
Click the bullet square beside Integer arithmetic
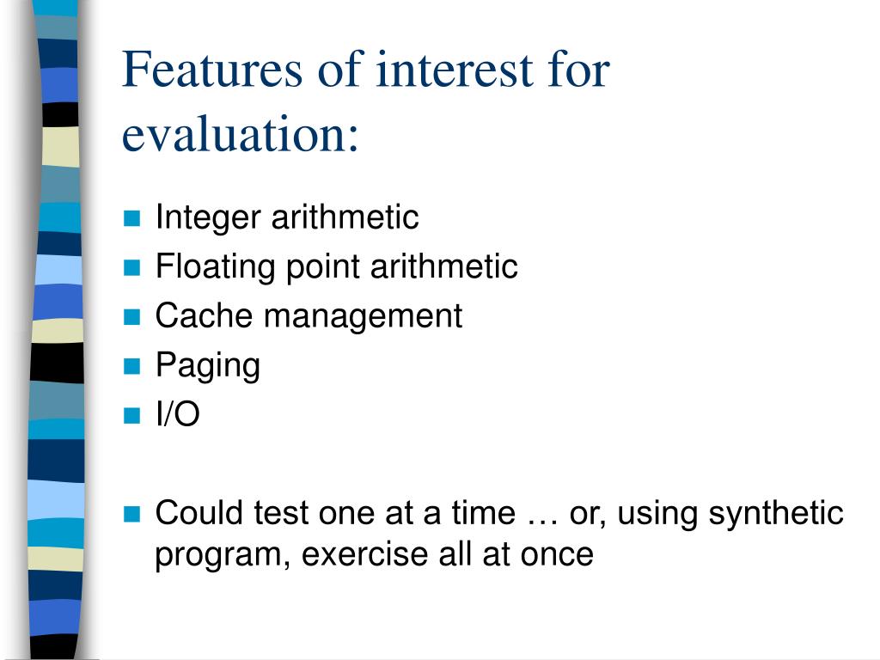pyautogui.click(x=131, y=217)
